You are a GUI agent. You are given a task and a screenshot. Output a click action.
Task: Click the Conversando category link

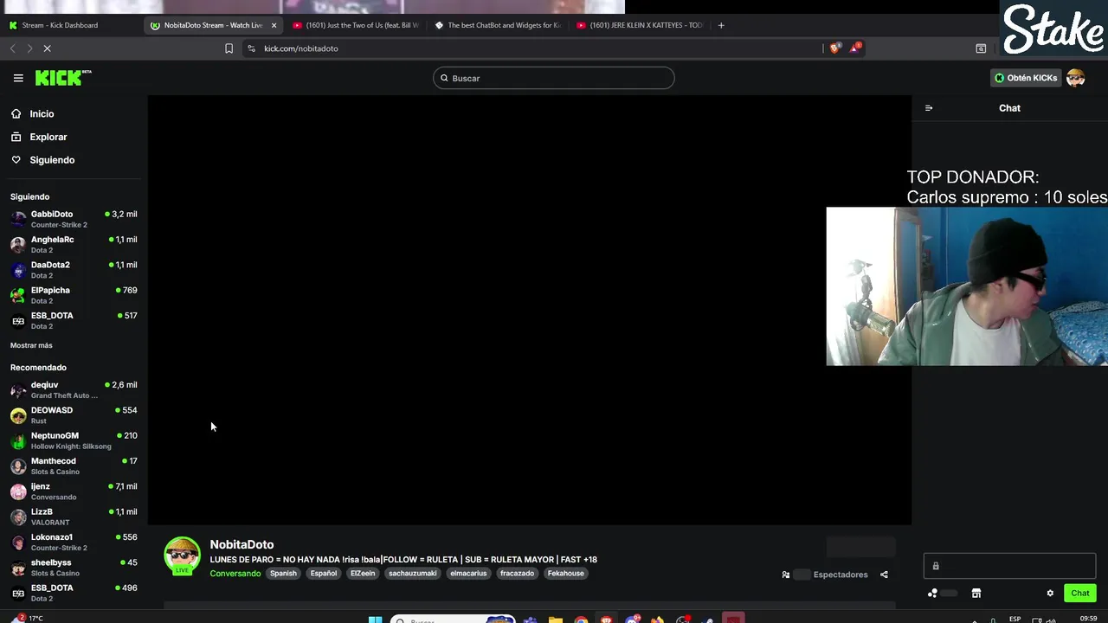235,574
